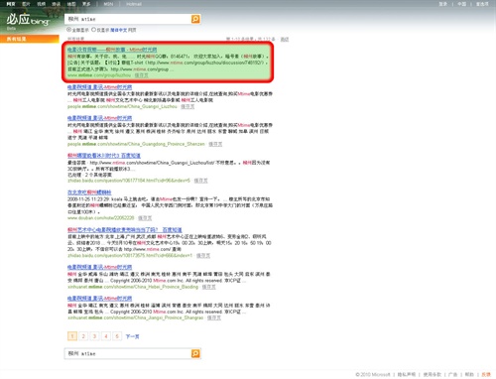Viewport: 496px width, 379px height.
Task: Open result title for China_Guangxi_Liuzhou URL
Action: (x=99, y=87)
